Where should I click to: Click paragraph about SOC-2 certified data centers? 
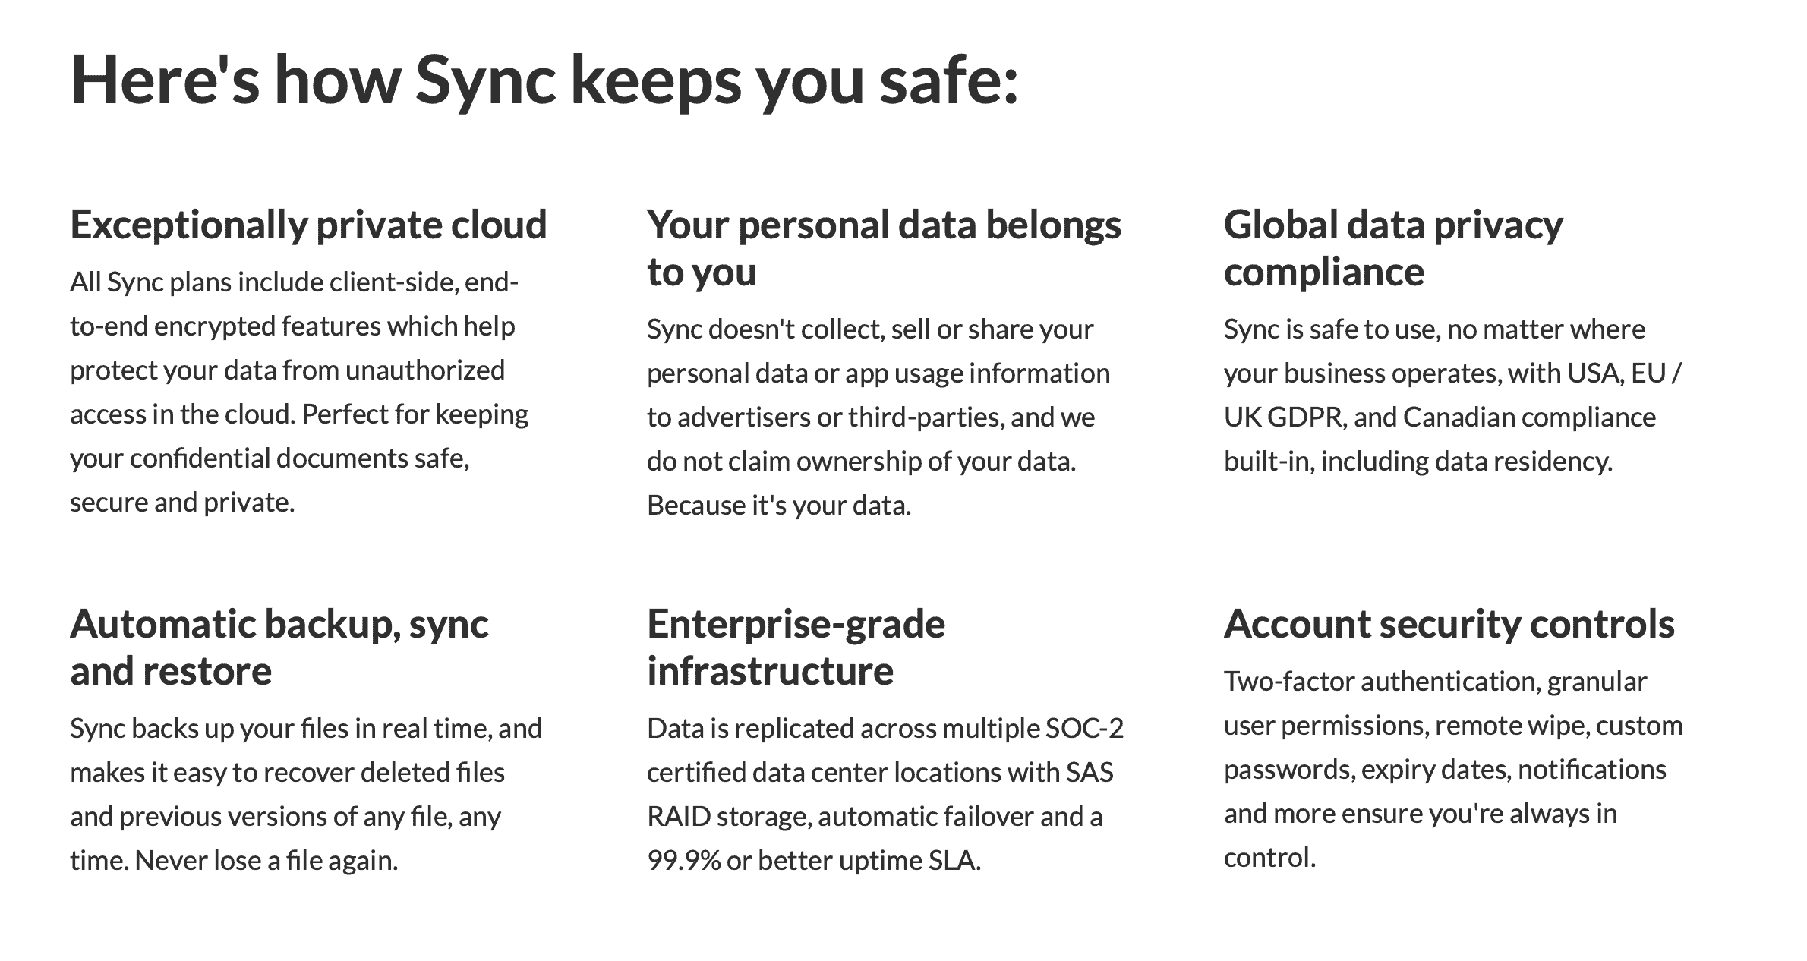point(885,795)
